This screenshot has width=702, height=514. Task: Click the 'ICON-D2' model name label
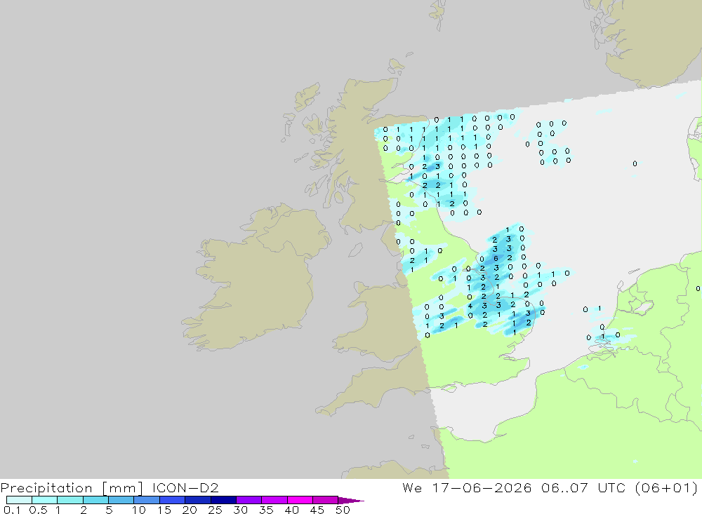[185, 487]
